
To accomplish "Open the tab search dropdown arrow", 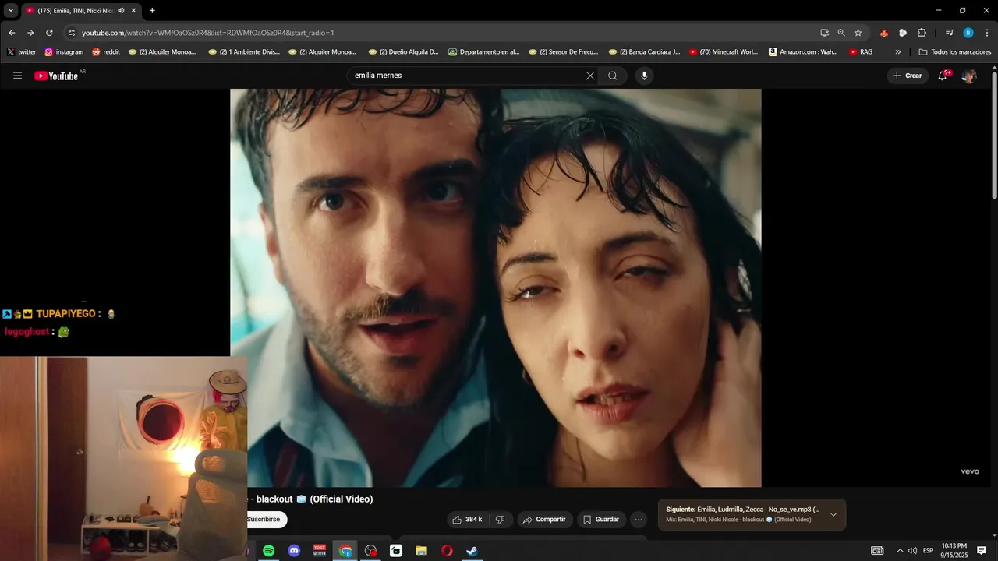I will (x=11, y=10).
